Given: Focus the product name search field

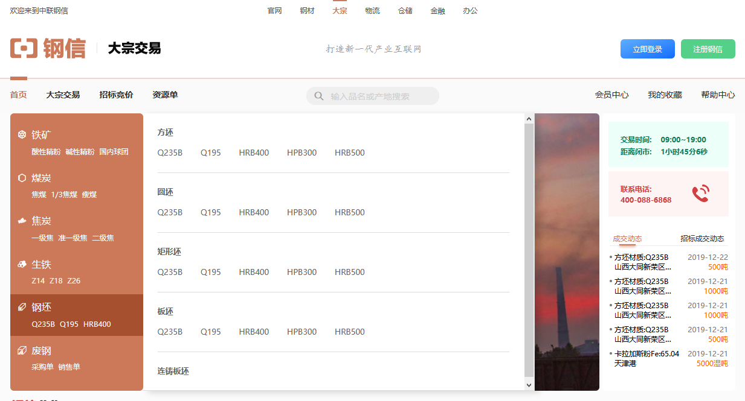Looking at the screenshot, I should tap(381, 96).
